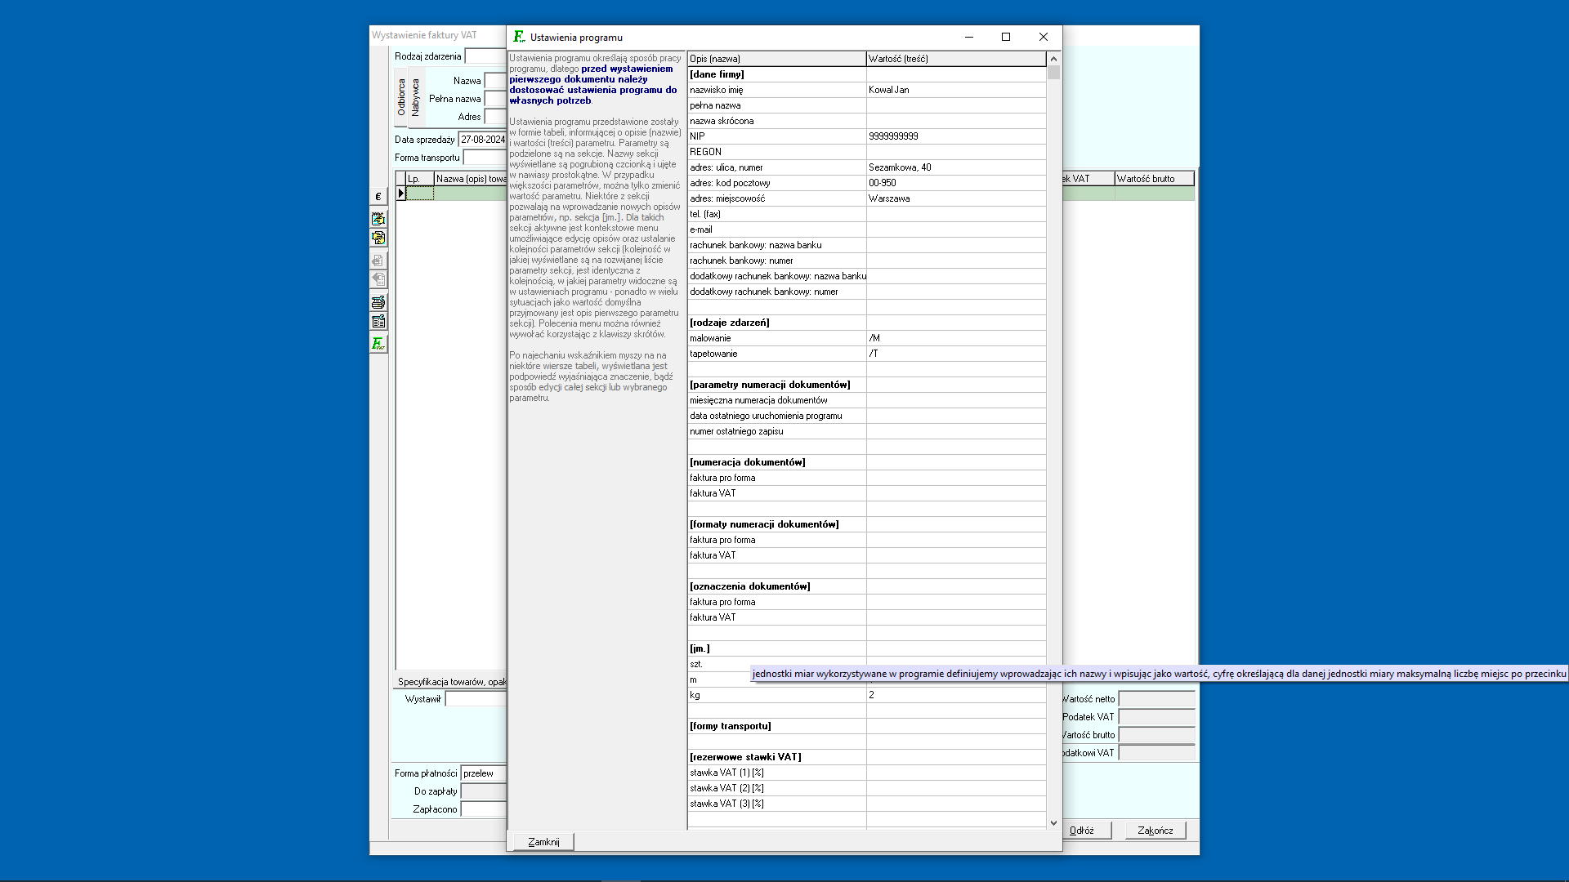Click the hand holding documents icon
Image resolution: width=1569 pixels, height=882 pixels.
click(378, 238)
